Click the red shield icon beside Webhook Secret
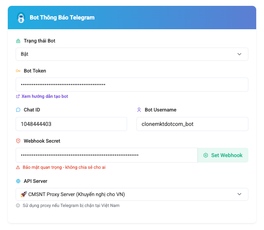The image size is (264, 230). [18, 141]
